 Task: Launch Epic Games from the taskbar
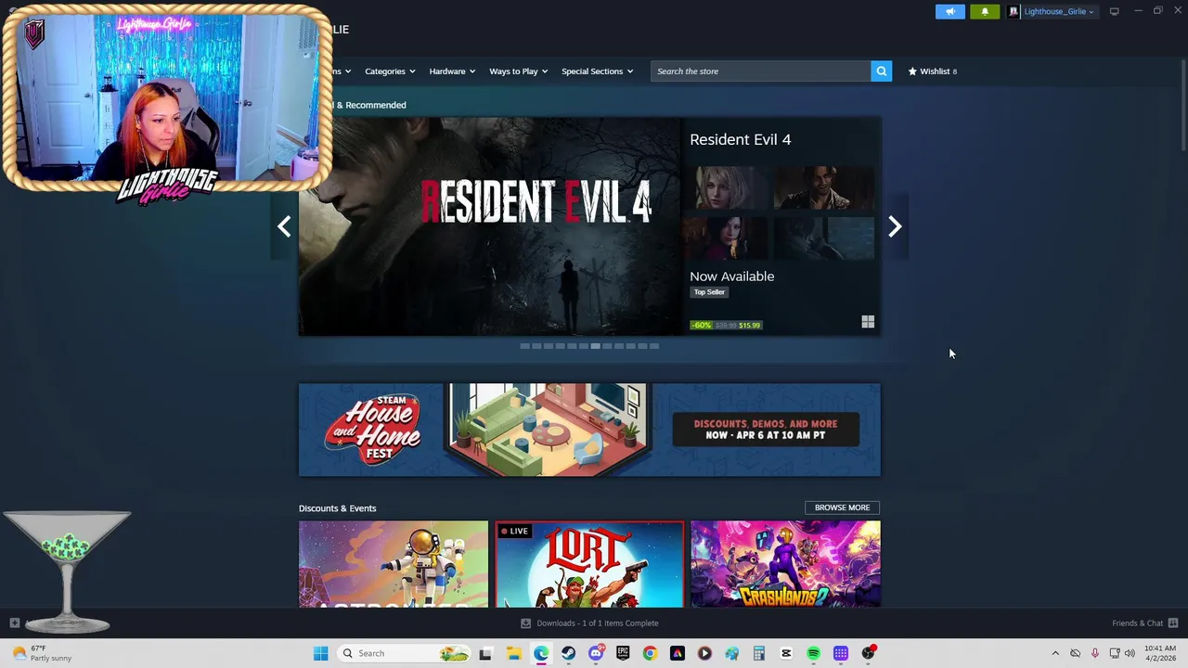tap(623, 653)
